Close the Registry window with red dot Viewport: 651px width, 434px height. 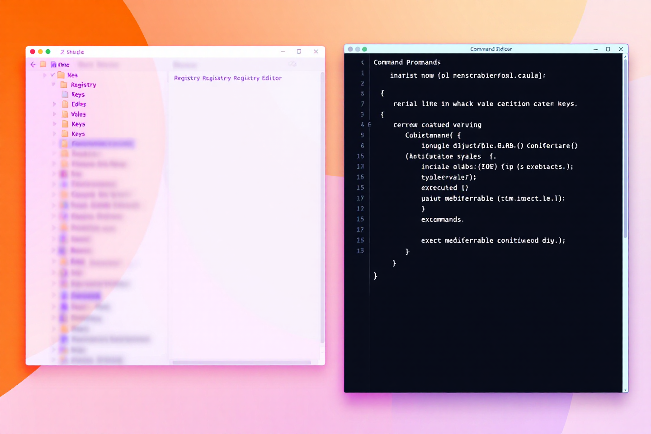click(33, 52)
